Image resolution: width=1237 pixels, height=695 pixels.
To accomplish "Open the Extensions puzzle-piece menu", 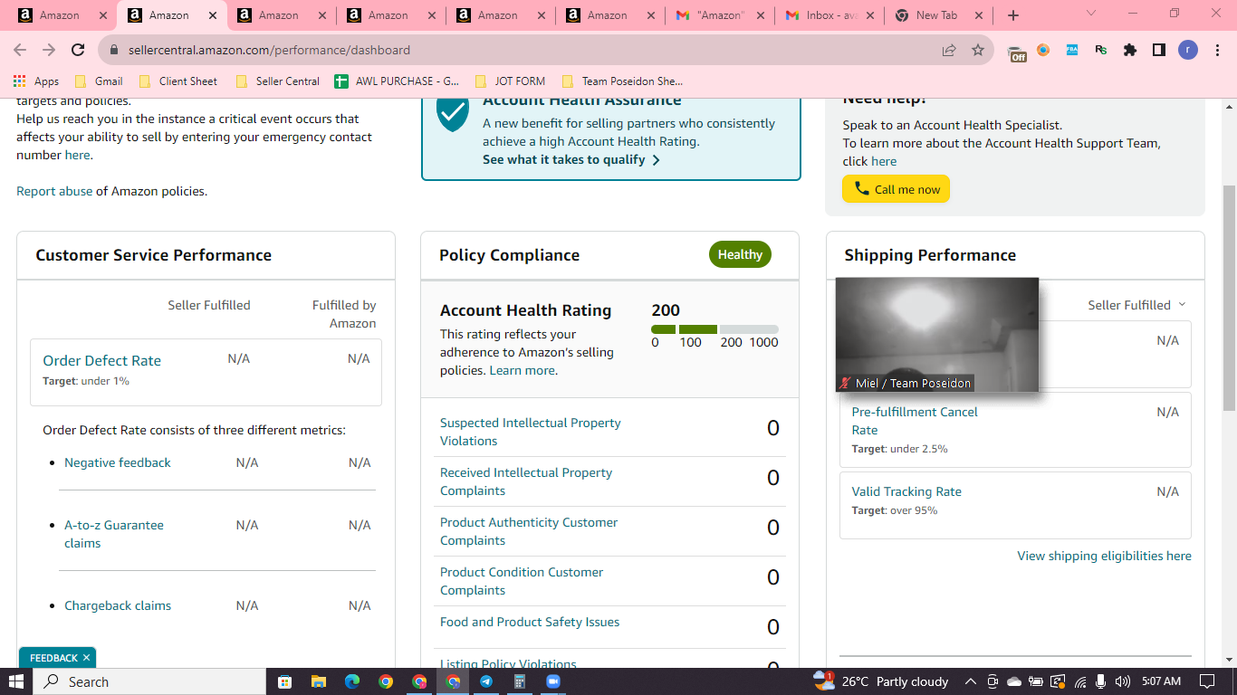I will tap(1130, 51).
